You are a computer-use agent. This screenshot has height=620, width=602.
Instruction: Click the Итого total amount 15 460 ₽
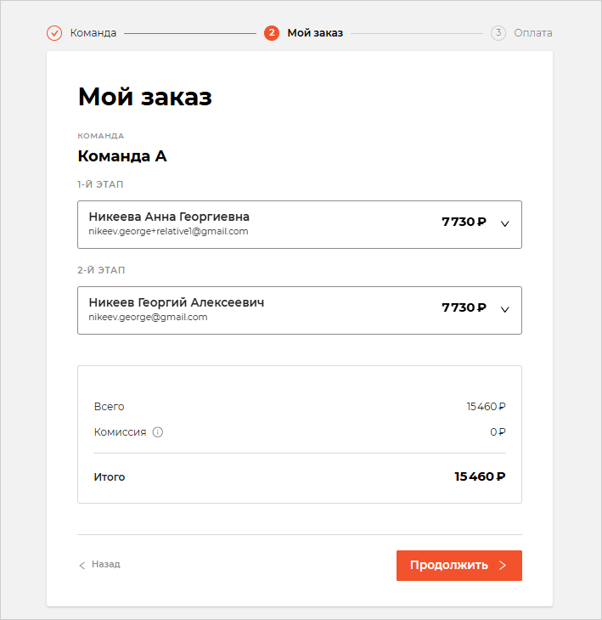coord(480,476)
